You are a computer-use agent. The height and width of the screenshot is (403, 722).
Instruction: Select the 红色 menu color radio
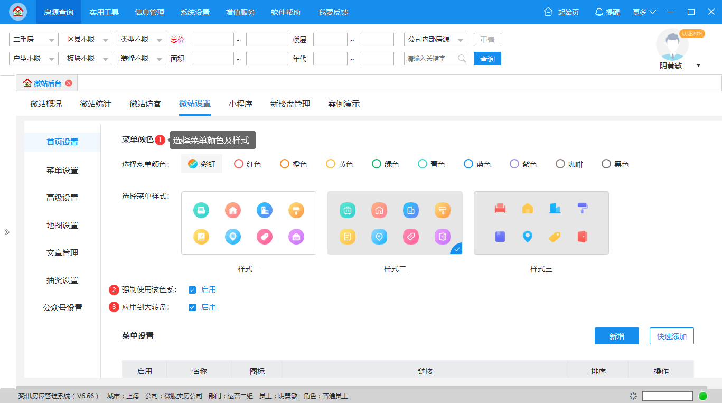239,164
